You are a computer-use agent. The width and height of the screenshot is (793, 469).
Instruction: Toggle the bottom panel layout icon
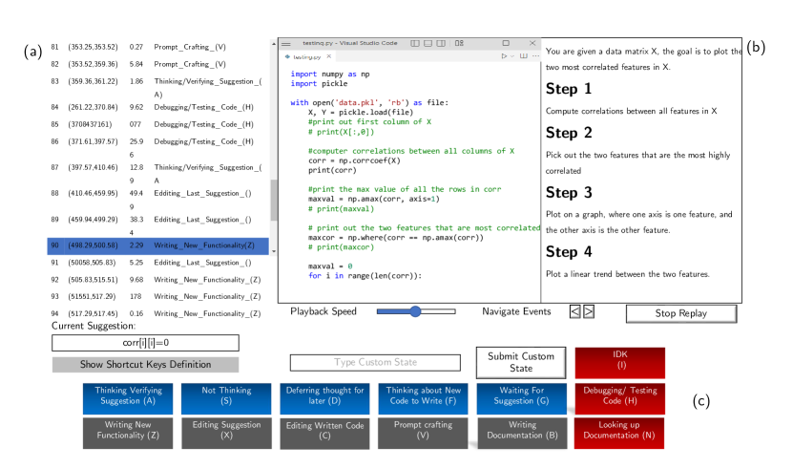pyautogui.click(x=428, y=44)
